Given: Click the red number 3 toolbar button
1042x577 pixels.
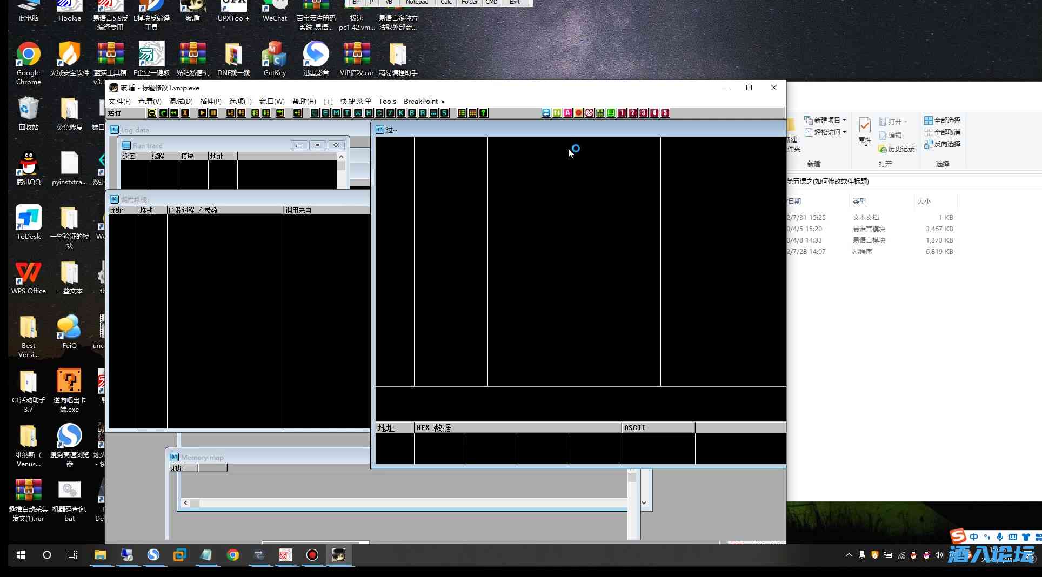Looking at the screenshot, I should point(643,113).
